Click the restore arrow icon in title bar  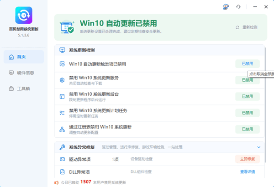coord(238,7)
